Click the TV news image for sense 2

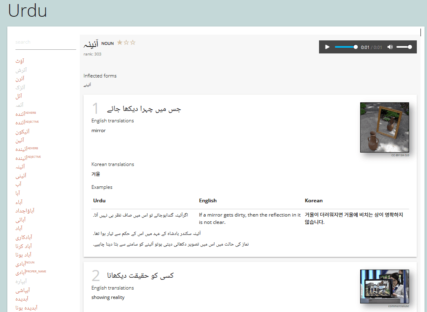(384, 286)
